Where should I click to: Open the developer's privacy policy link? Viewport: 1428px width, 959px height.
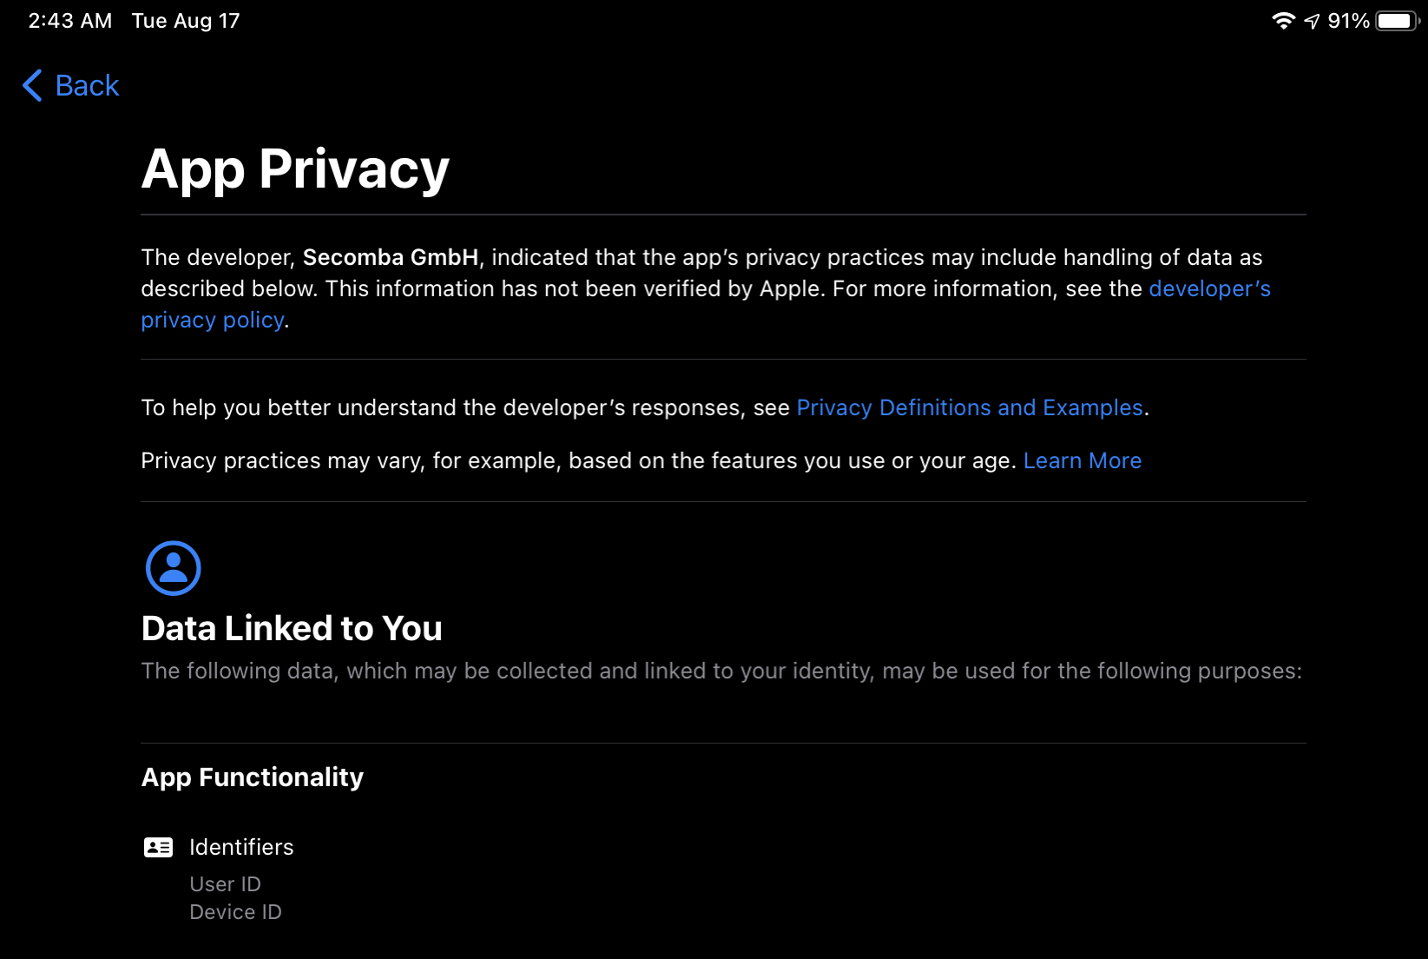(1208, 289)
